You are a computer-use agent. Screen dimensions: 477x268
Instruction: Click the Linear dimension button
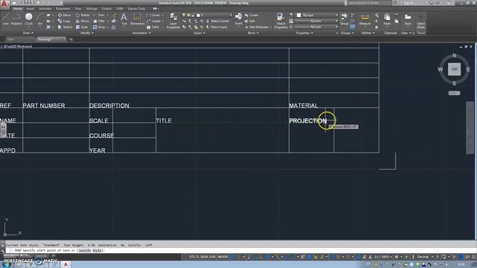tap(154, 15)
